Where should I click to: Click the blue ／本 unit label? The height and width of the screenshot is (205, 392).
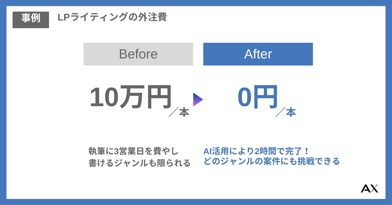285,113
